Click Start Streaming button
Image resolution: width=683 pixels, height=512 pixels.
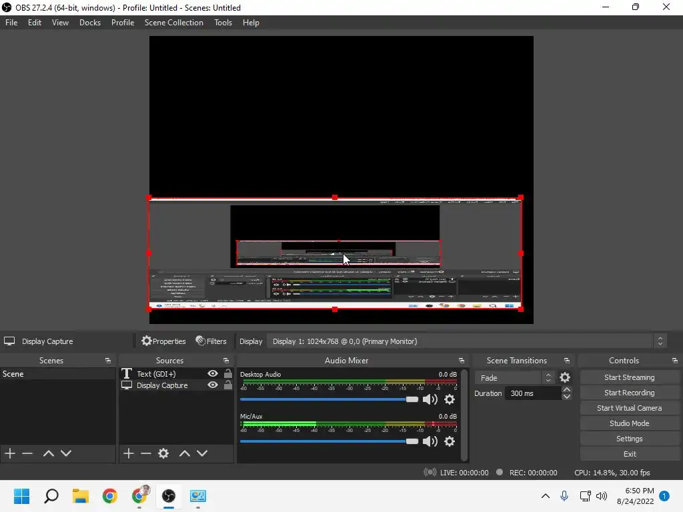(630, 377)
